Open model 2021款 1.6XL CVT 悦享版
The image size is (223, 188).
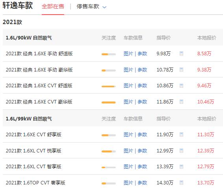[33, 150]
